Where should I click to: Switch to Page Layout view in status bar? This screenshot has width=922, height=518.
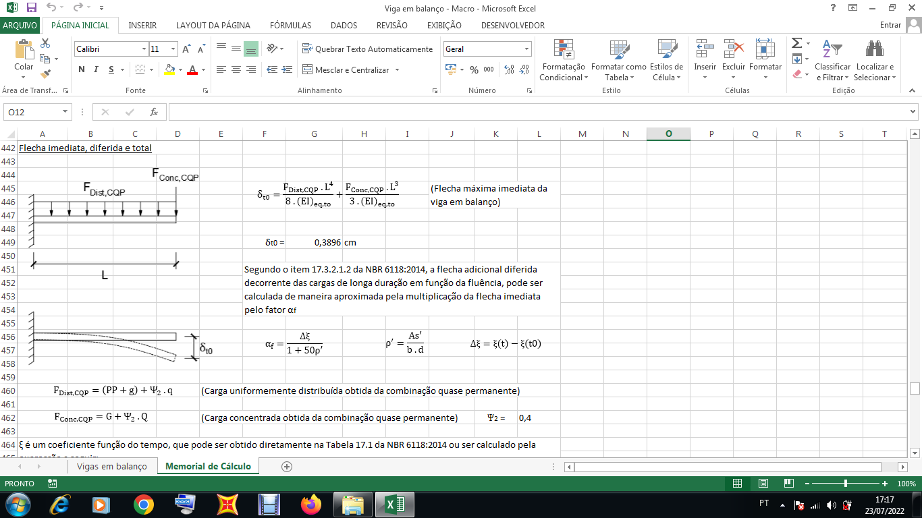point(763,484)
